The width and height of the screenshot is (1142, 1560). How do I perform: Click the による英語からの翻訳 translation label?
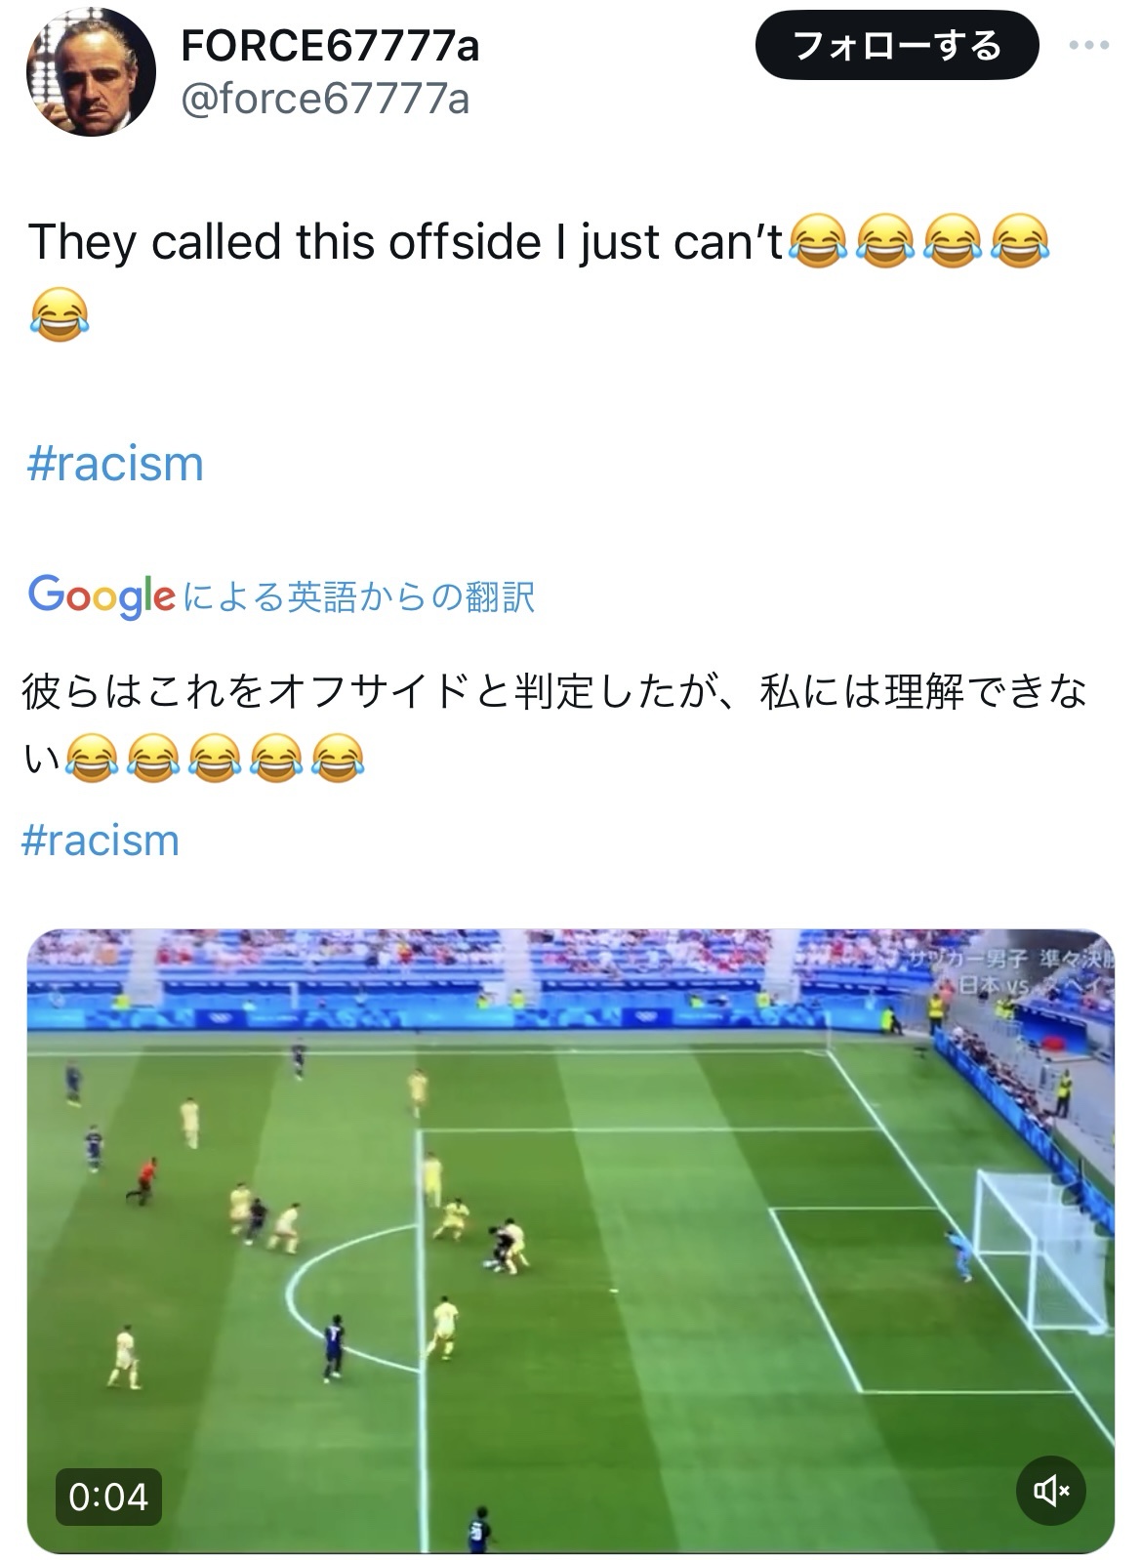pyautogui.click(x=358, y=596)
